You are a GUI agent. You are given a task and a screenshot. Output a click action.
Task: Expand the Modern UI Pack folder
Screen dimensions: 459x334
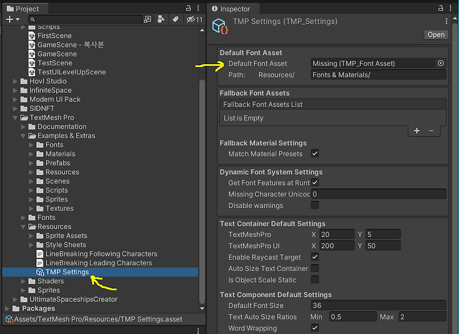pyautogui.click(x=15, y=99)
